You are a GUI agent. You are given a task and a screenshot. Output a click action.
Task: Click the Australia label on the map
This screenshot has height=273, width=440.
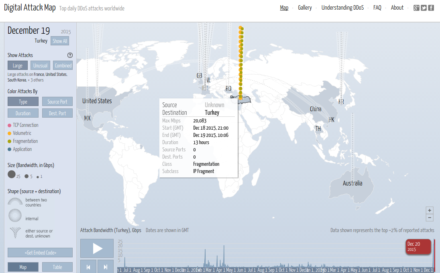coord(352,183)
